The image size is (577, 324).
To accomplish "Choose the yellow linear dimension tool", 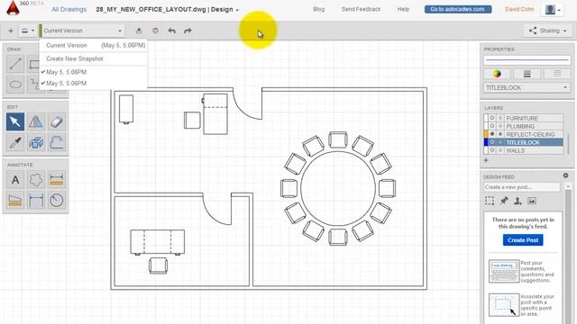I will 56,180.
